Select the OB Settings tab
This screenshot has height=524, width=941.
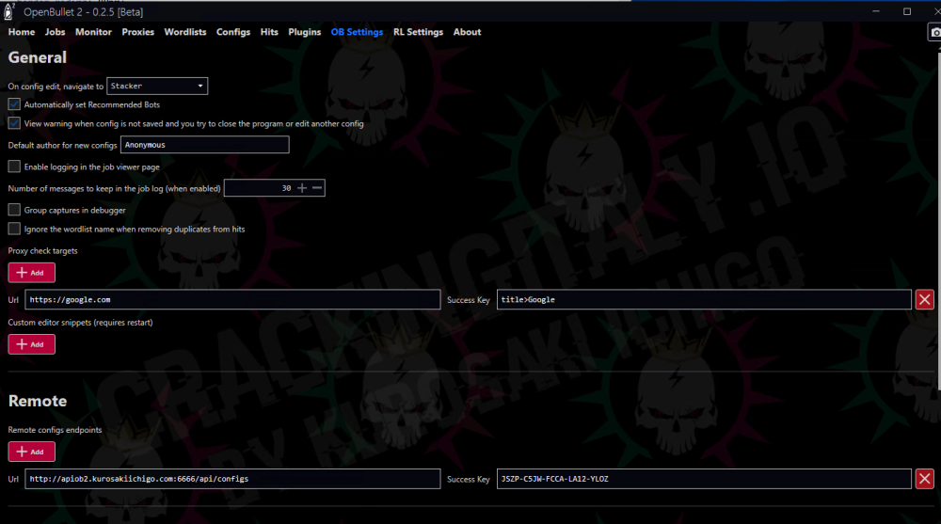pyautogui.click(x=357, y=32)
